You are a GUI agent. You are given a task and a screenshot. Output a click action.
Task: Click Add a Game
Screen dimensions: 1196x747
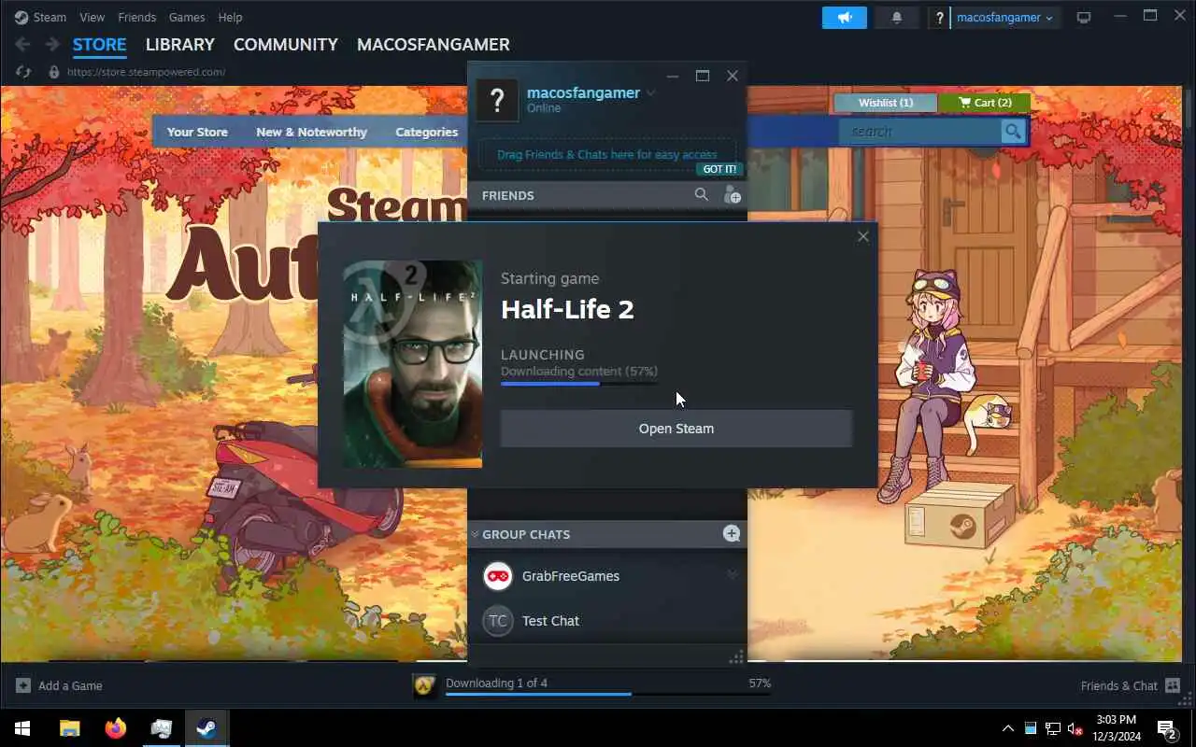[59, 685]
